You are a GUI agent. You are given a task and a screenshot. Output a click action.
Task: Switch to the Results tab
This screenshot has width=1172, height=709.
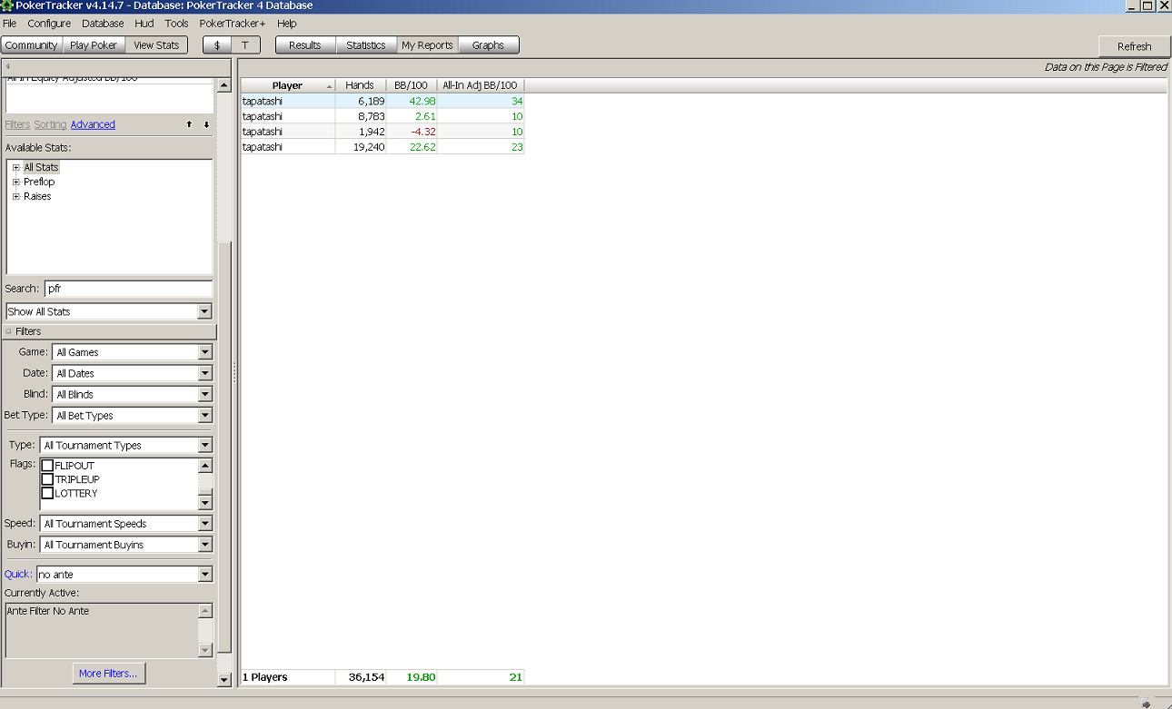click(x=305, y=45)
